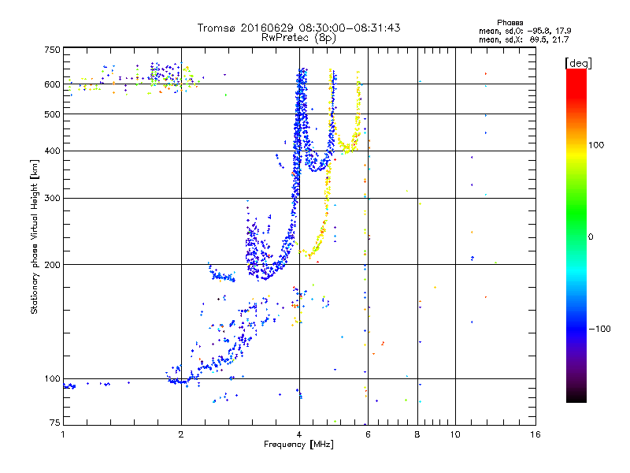The width and height of the screenshot is (630, 473).
Task: Click the y-axis '300' tick label
Action: 52,199
